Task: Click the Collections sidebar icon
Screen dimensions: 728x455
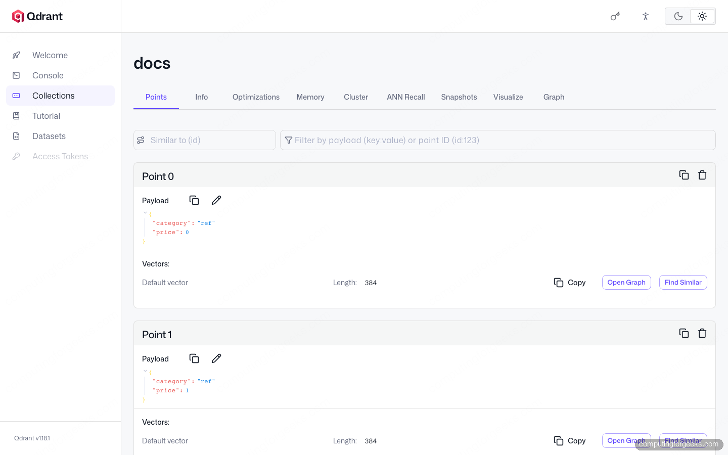Action: click(16, 96)
